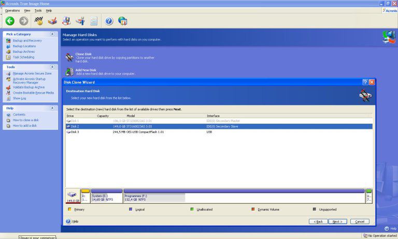Collapse the Pick a Category panel

[x=52, y=34]
